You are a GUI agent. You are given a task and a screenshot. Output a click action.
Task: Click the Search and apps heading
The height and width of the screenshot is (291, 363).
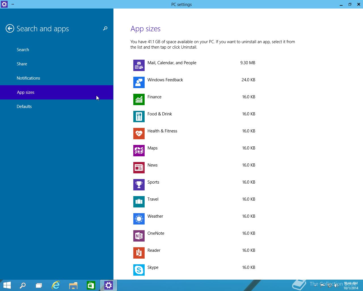[x=43, y=29]
